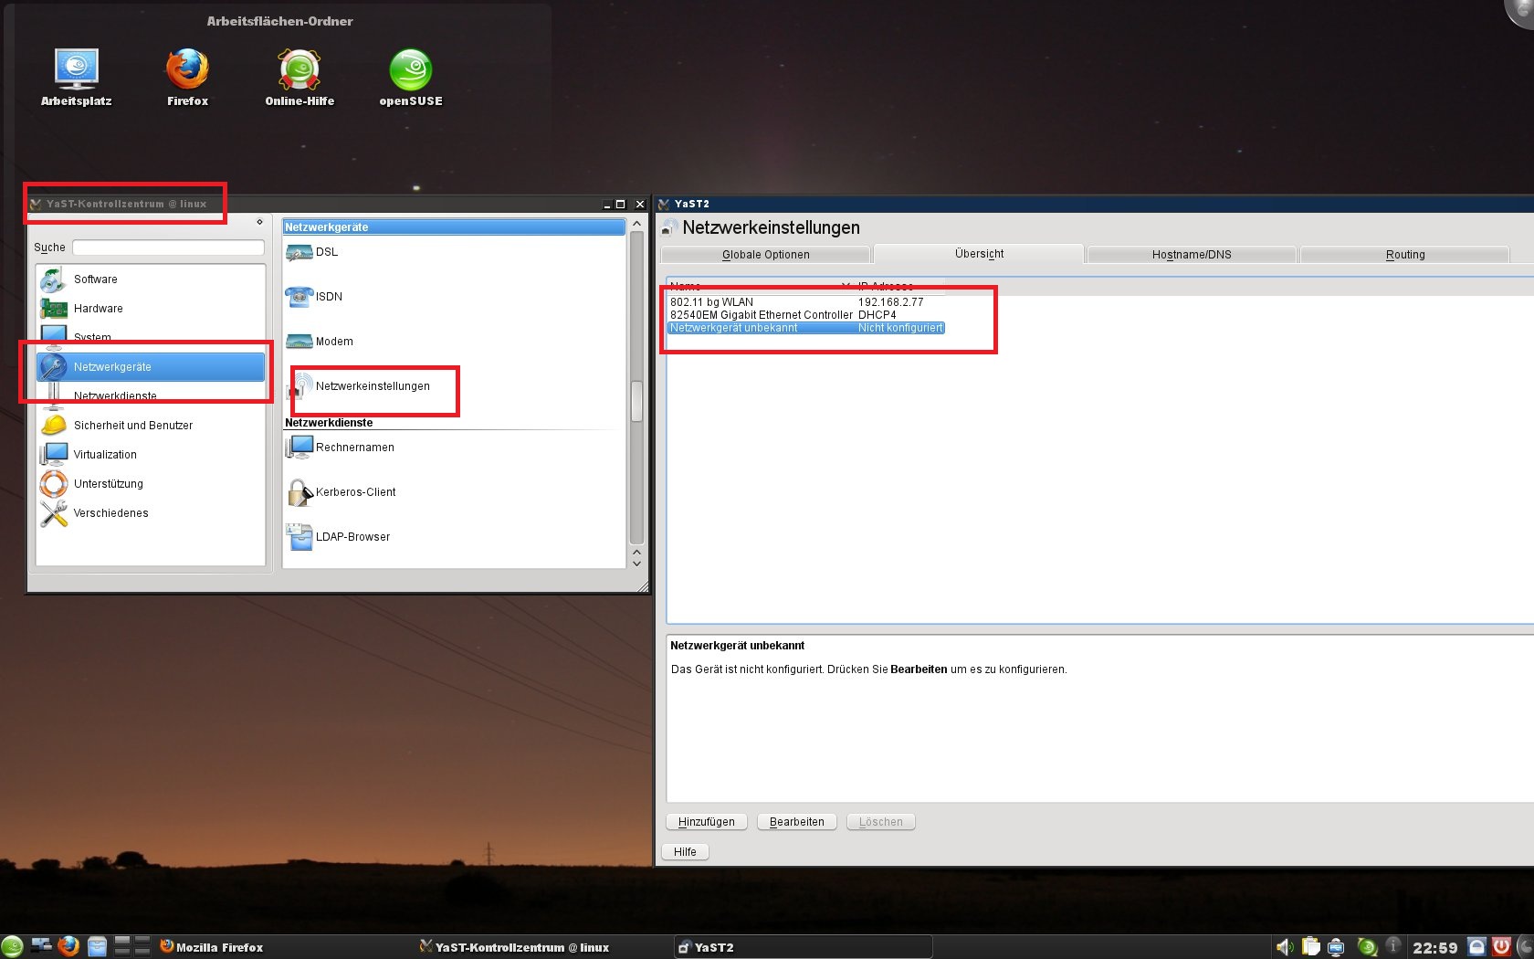The image size is (1534, 959).
Task: Open the Online-Hilfe desktop icon
Action: (299, 78)
